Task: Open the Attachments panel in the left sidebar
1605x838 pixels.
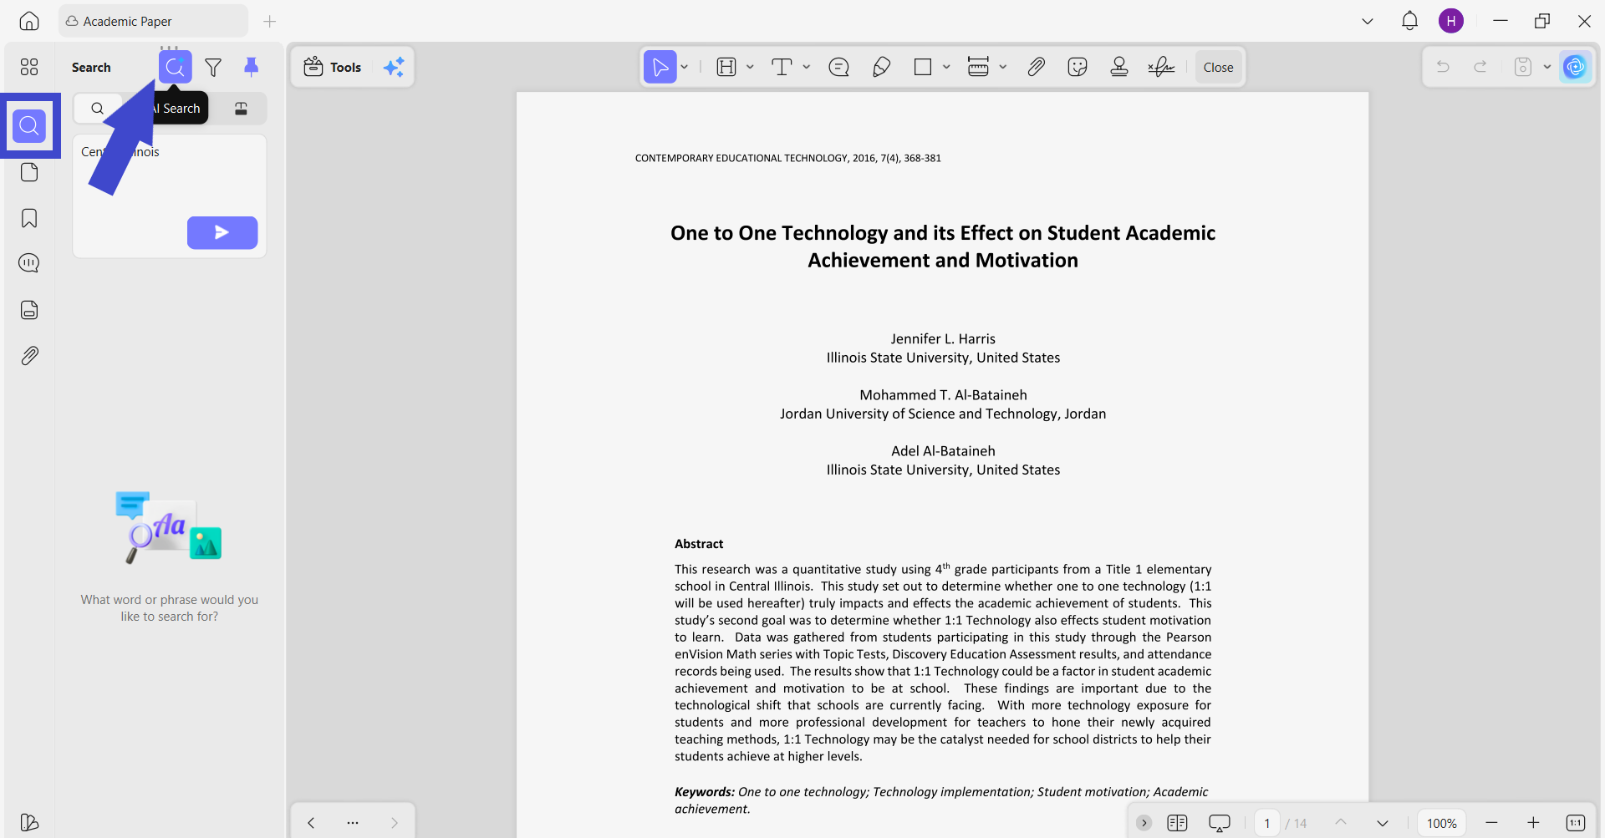Action: tap(29, 356)
